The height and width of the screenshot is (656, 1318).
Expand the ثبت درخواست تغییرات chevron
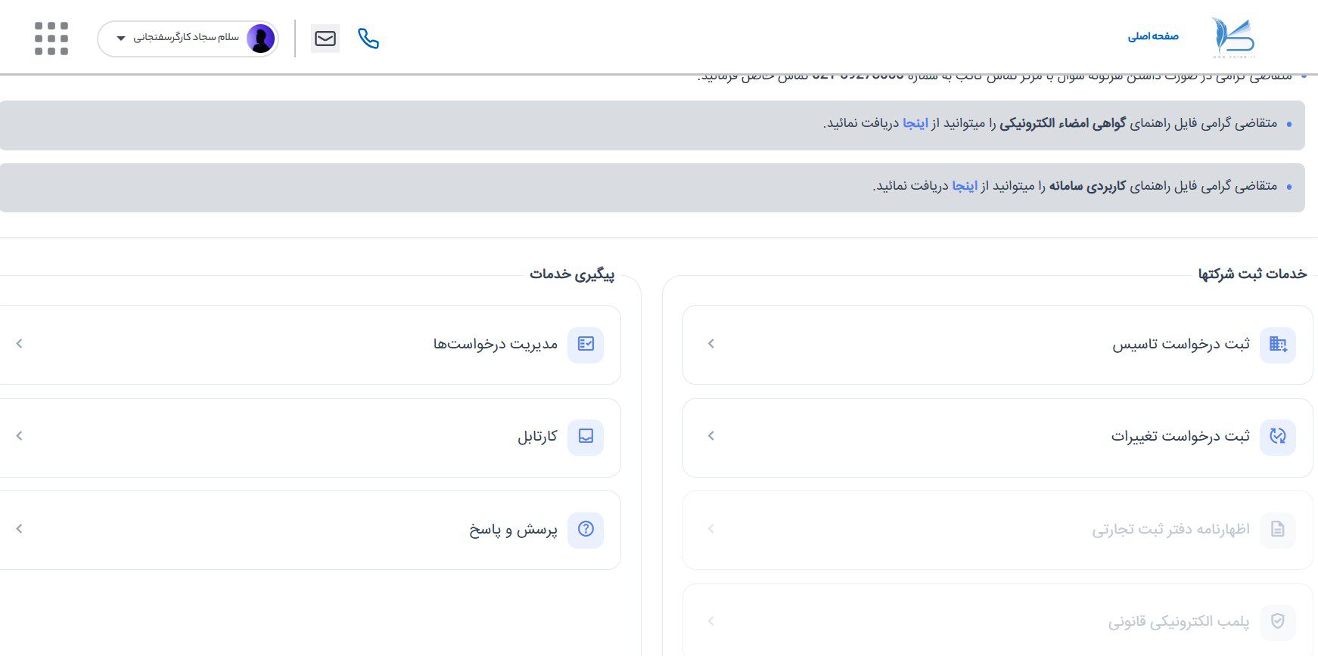[x=711, y=436]
